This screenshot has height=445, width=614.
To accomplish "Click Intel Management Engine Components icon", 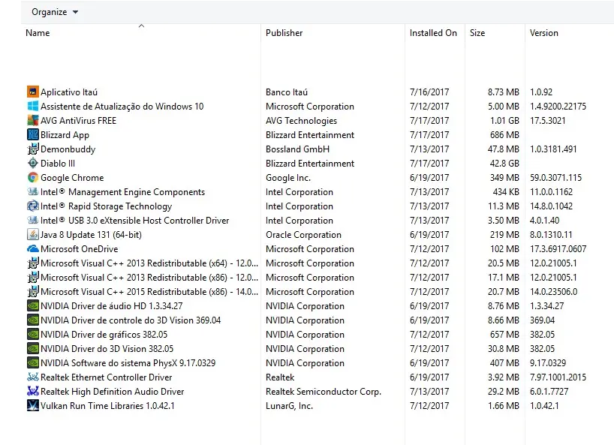I will point(33,192).
